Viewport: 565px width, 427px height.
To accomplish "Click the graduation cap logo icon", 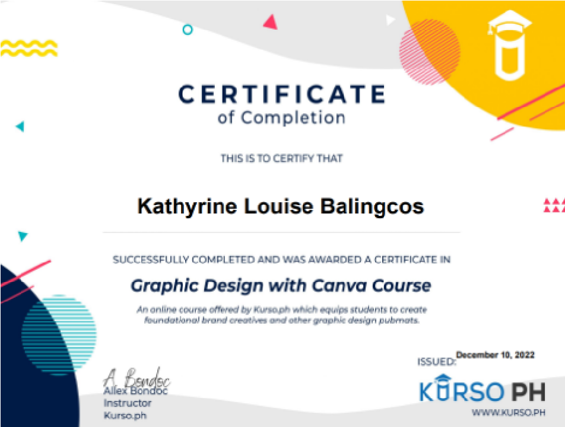I will 509,45.
